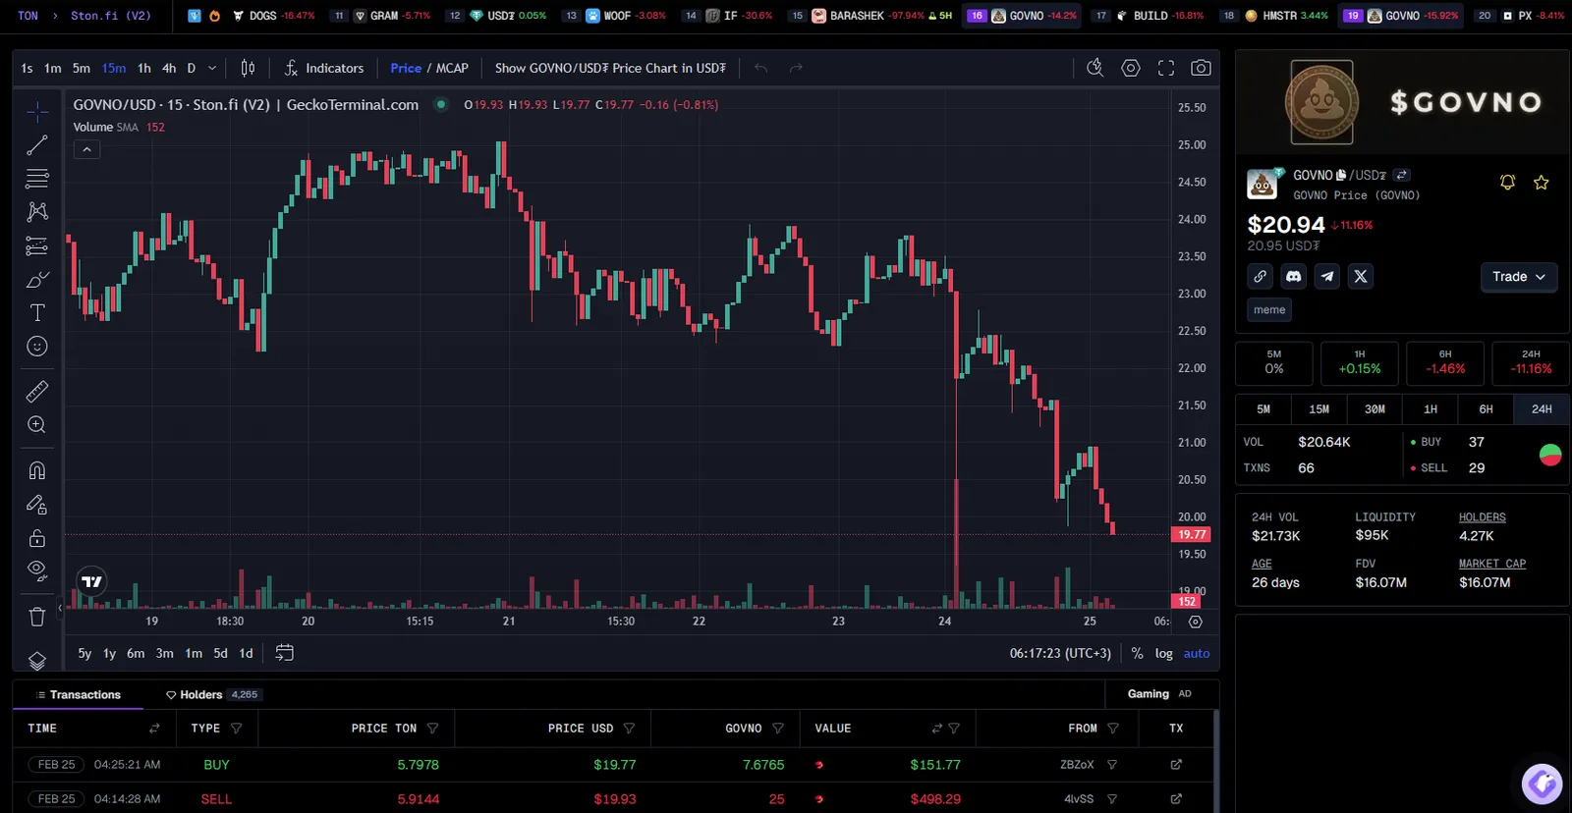Viewport: 1572px width, 813px height.
Task: Toggle percent scale on price axis
Action: (x=1137, y=653)
